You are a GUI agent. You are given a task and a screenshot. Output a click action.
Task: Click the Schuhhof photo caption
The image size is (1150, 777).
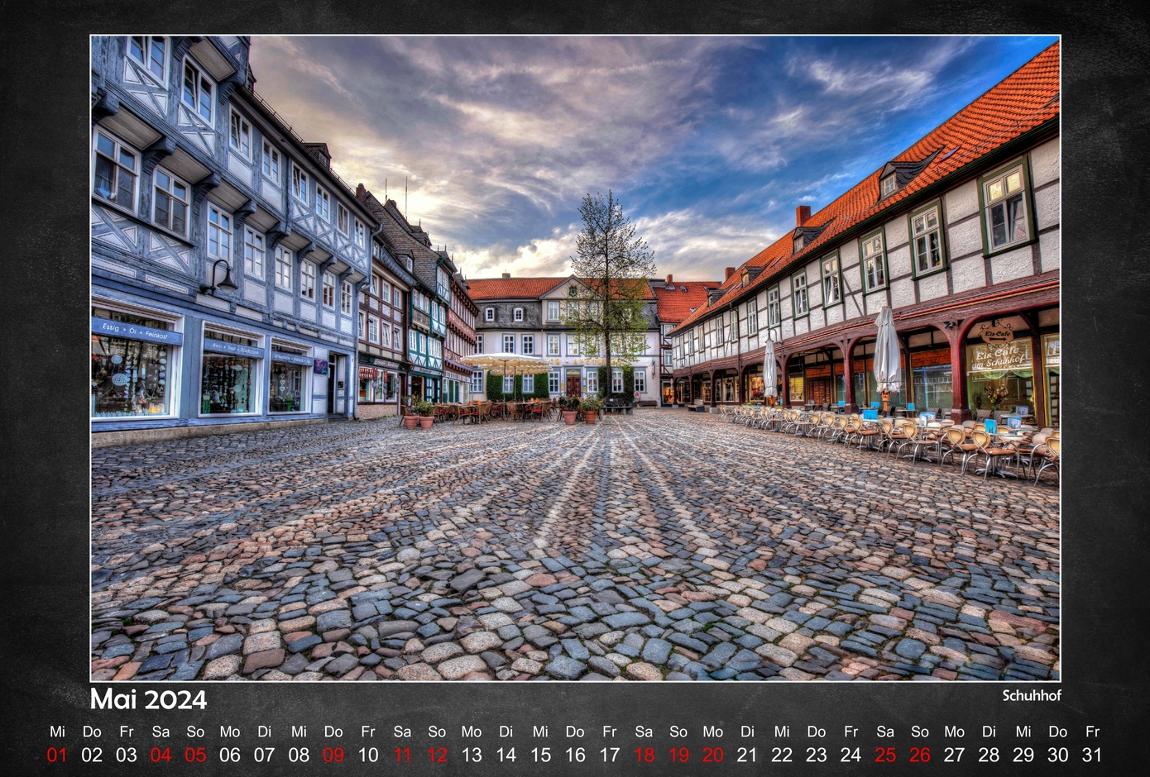click(x=1031, y=695)
